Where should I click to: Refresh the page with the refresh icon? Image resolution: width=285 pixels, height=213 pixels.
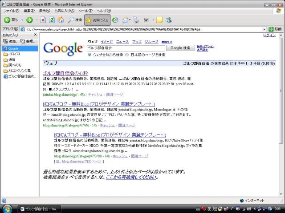[52, 20]
